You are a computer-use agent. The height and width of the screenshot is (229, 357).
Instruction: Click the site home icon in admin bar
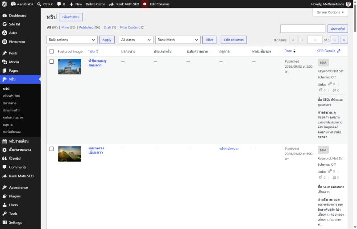coord(13,4)
